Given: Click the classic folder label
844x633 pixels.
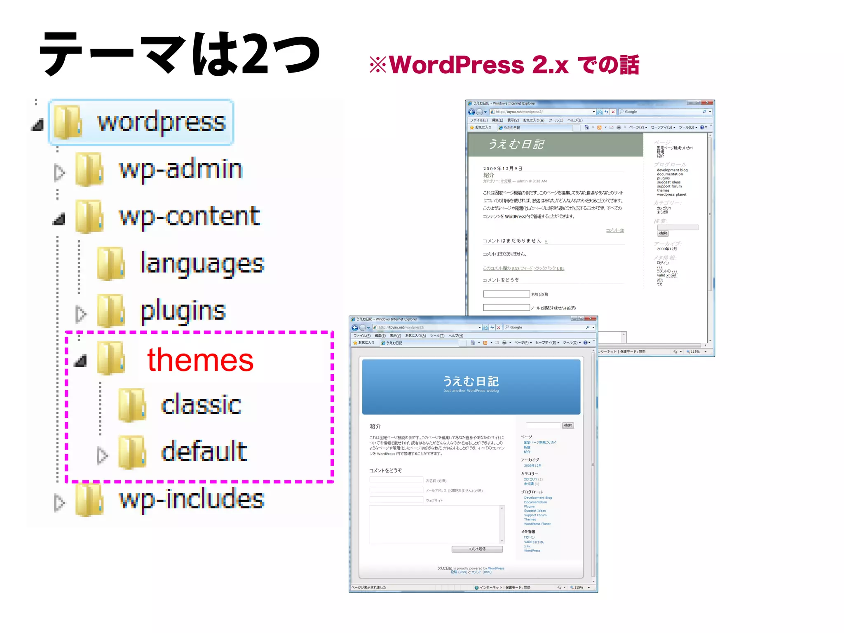Looking at the screenshot, I should pos(201,404).
